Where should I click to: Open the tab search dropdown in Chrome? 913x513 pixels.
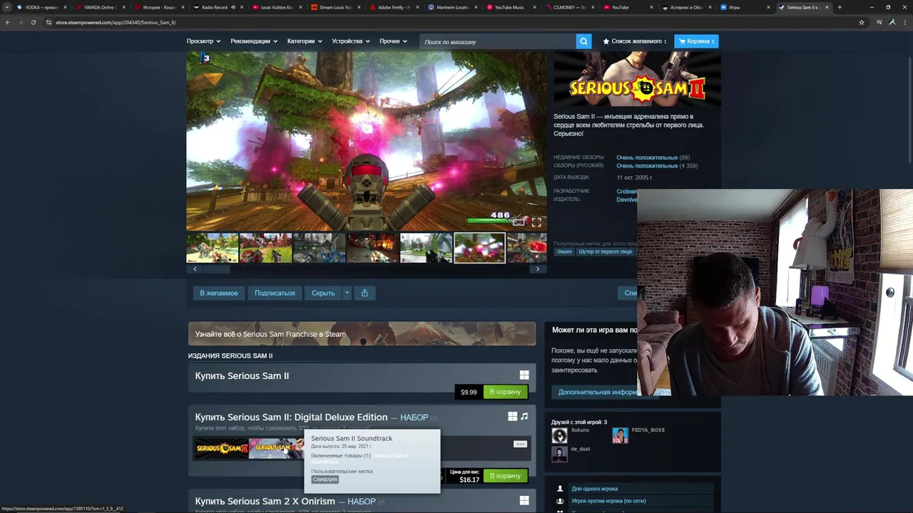click(8, 7)
